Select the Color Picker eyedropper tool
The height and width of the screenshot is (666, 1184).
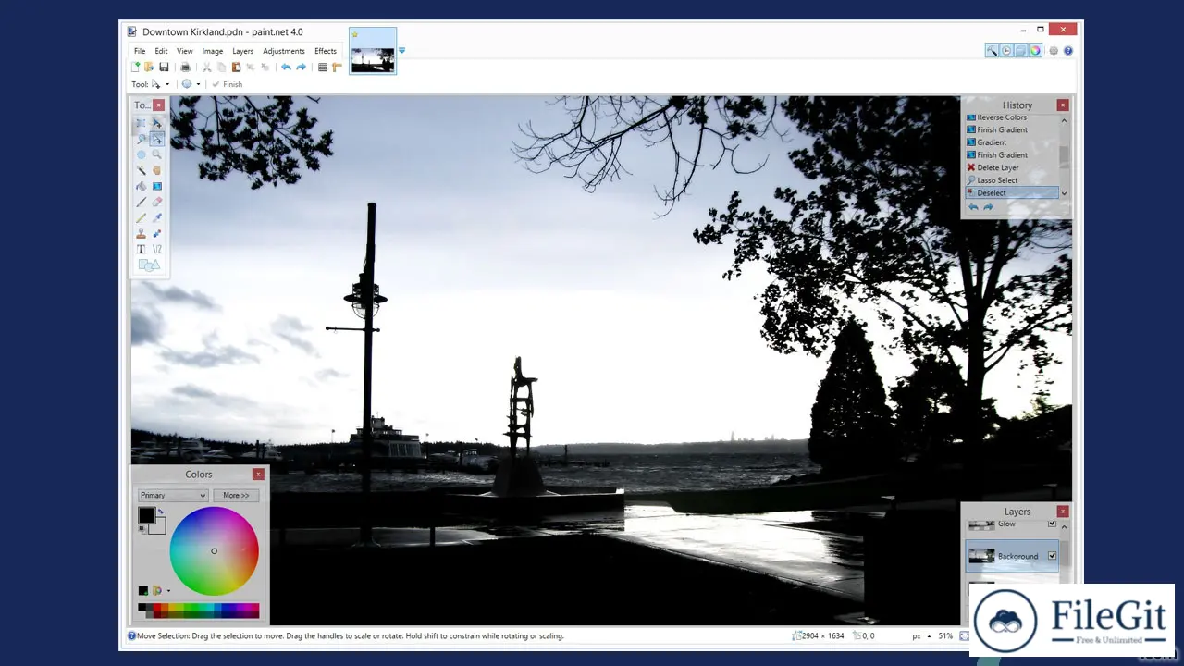(x=156, y=217)
